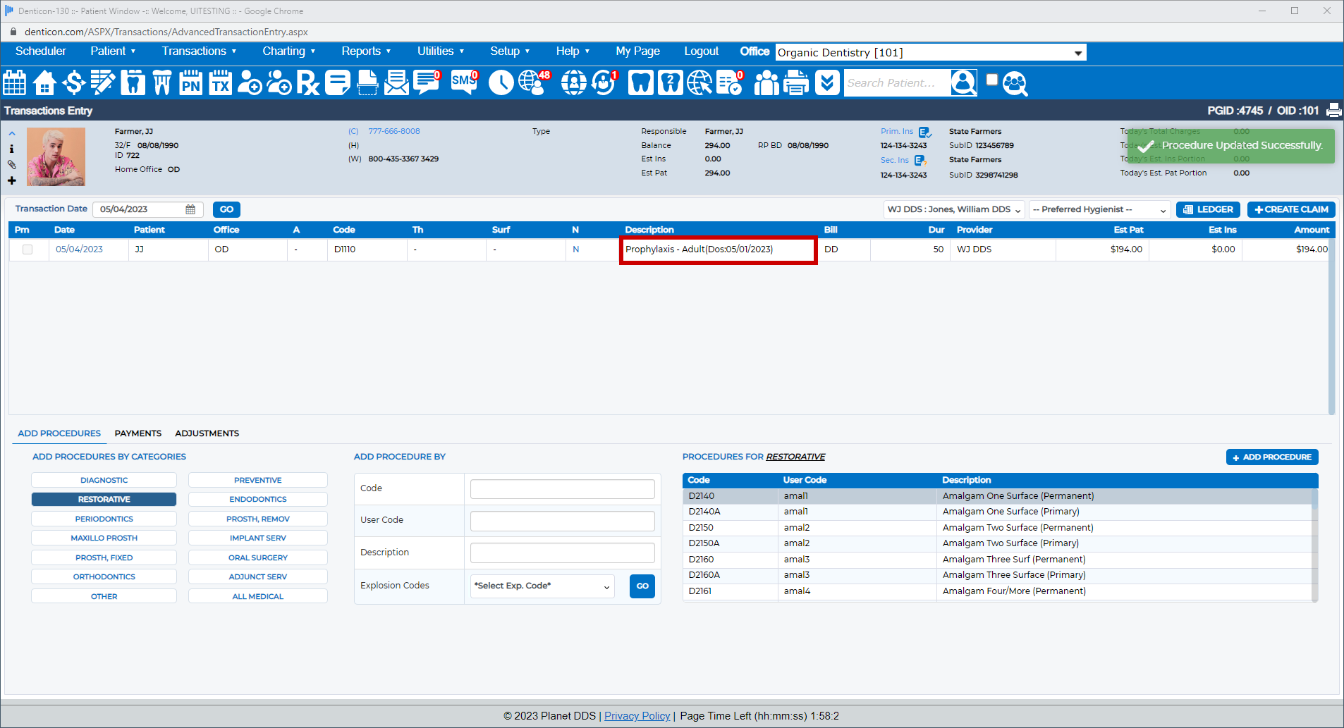
Task: Click the CREATE CLAIM button
Action: tap(1290, 210)
